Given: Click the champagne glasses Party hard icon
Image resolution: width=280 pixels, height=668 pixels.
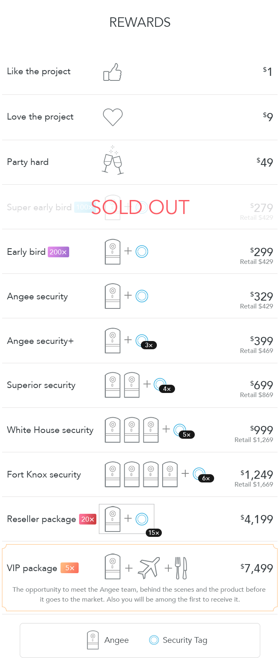Looking at the screenshot, I should coord(113,161).
